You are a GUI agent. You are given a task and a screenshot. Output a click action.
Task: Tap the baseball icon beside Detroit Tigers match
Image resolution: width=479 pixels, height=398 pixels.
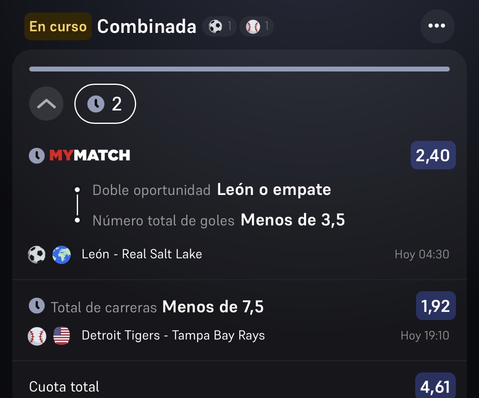37,336
